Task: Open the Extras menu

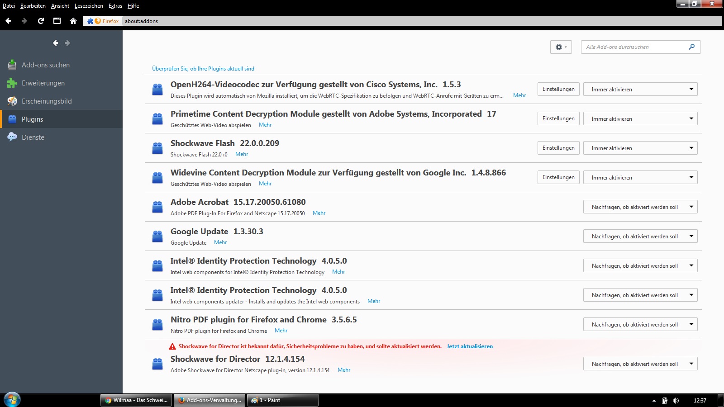Action: (115, 6)
